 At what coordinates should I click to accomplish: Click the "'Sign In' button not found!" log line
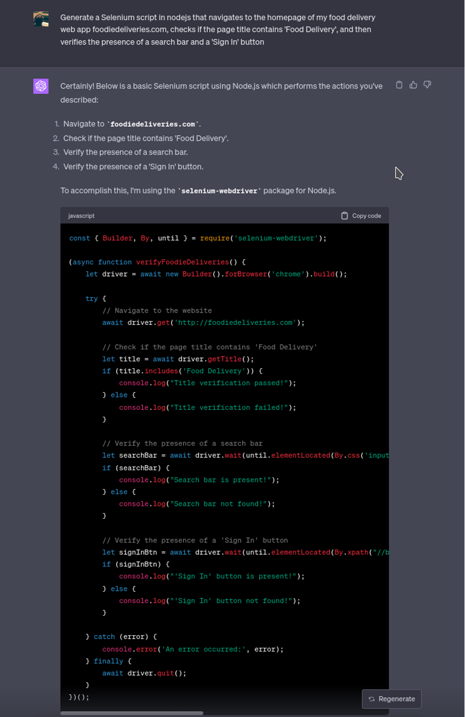210,601
